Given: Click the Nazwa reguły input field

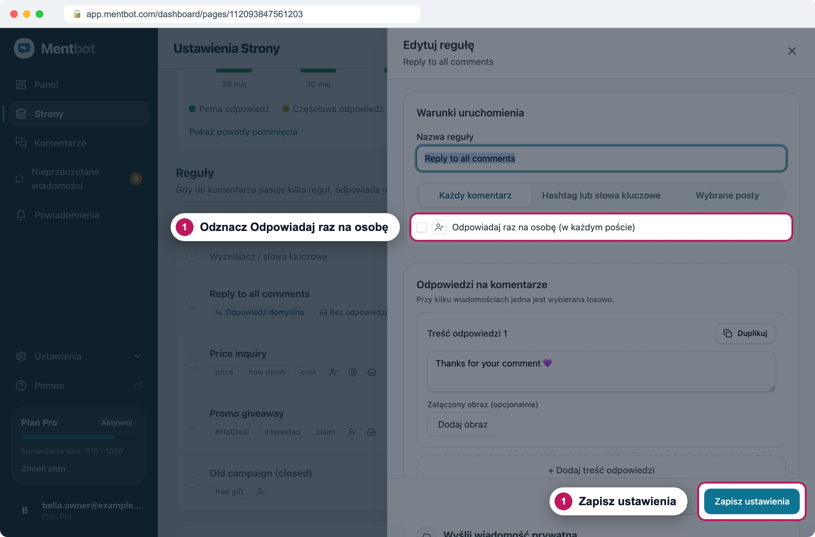Looking at the screenshot, I should click(601, 158).
